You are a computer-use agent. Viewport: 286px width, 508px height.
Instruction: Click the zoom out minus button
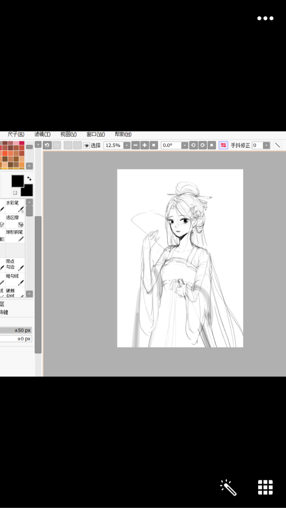coord(135,145)
